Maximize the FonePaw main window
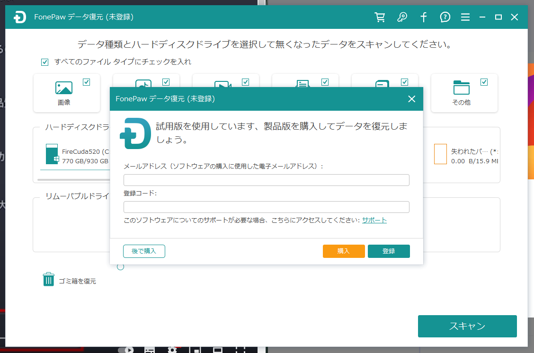The width and height of the screenshot is (534, 353). [498, 17]
